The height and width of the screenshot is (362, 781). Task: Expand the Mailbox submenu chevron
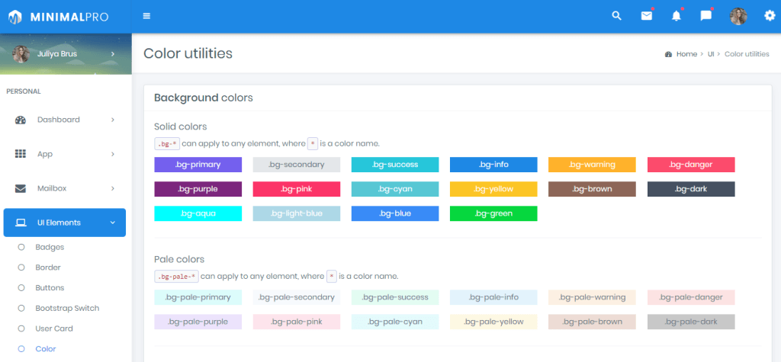[x=113, y=188]
